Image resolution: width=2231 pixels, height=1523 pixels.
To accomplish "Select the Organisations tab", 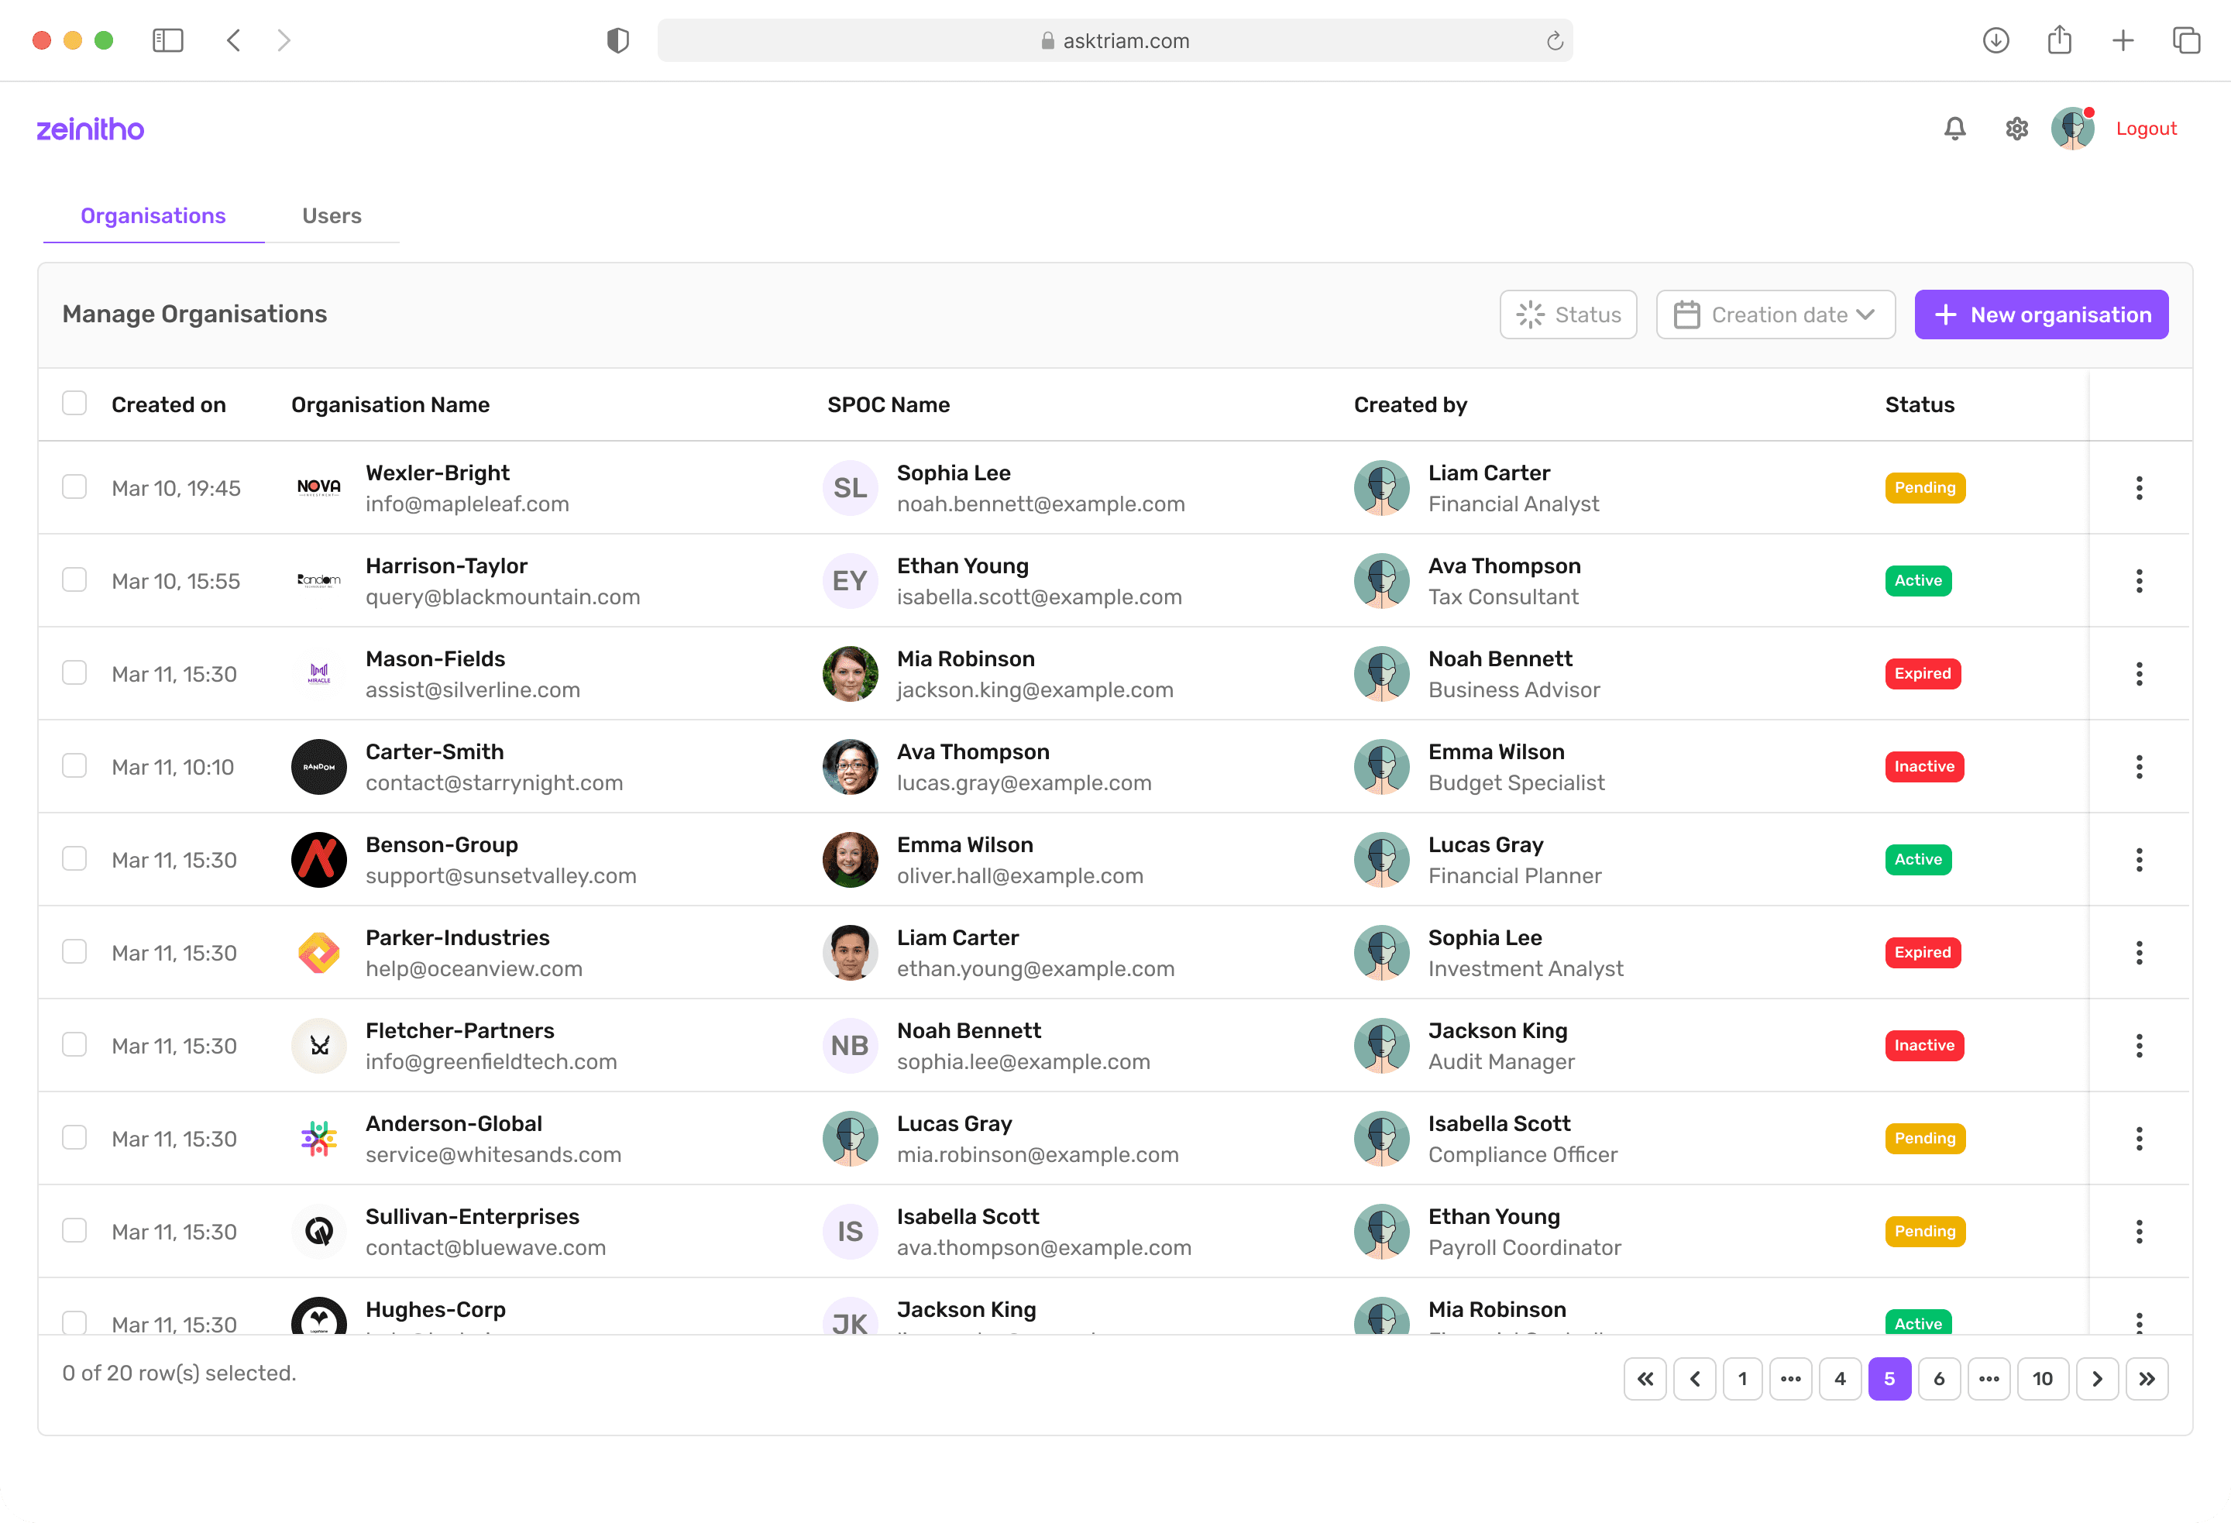I will 153,216.
